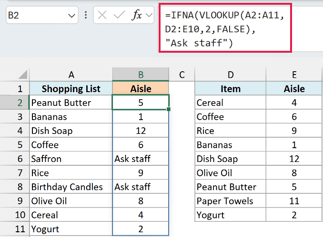Select aisle value 12 in column B
323x237 pixels.
click(x=141, y=131)
